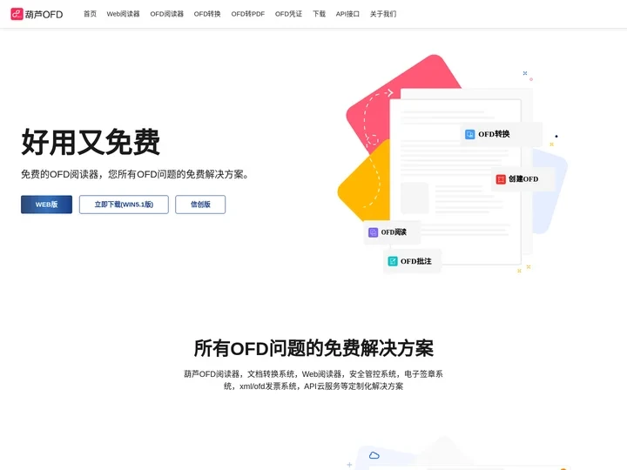Open OFD转PDF page from navigation

coord(248,14)
